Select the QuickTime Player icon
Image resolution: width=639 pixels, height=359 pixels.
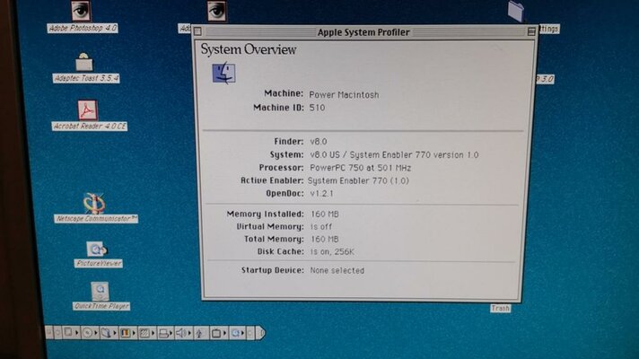[100, 292]
